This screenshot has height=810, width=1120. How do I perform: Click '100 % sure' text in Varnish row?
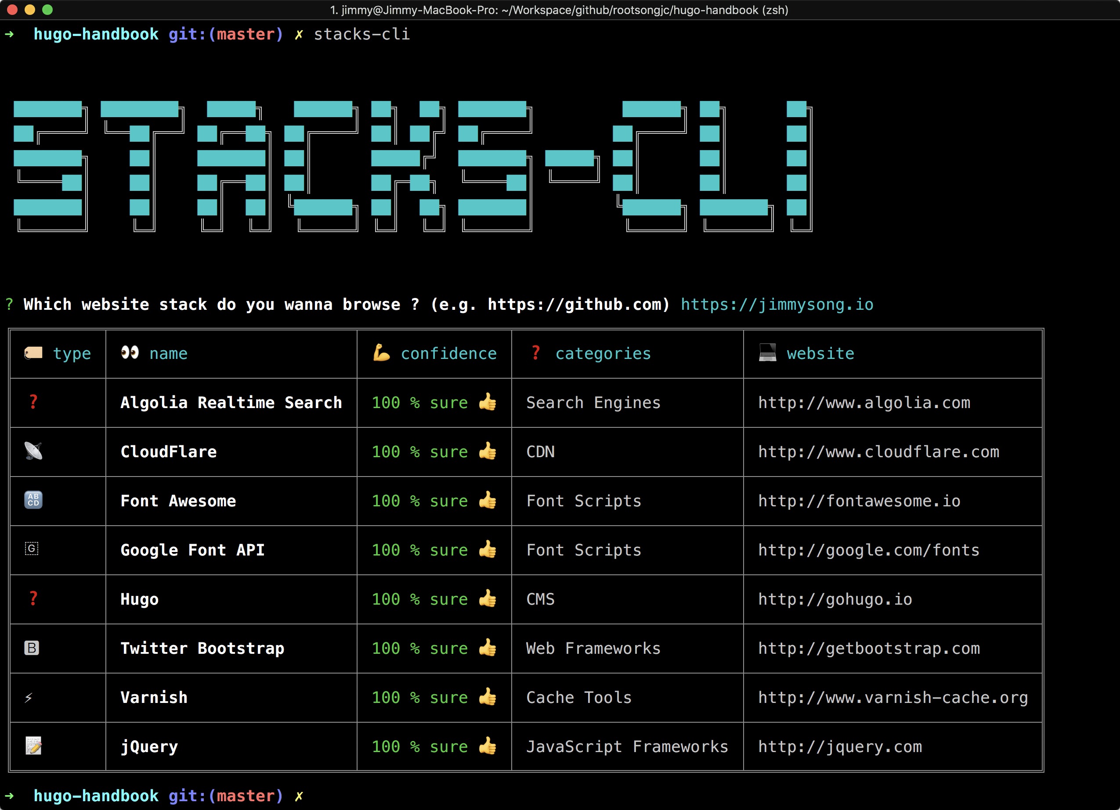pyautogui.click(x=420, y=698)
